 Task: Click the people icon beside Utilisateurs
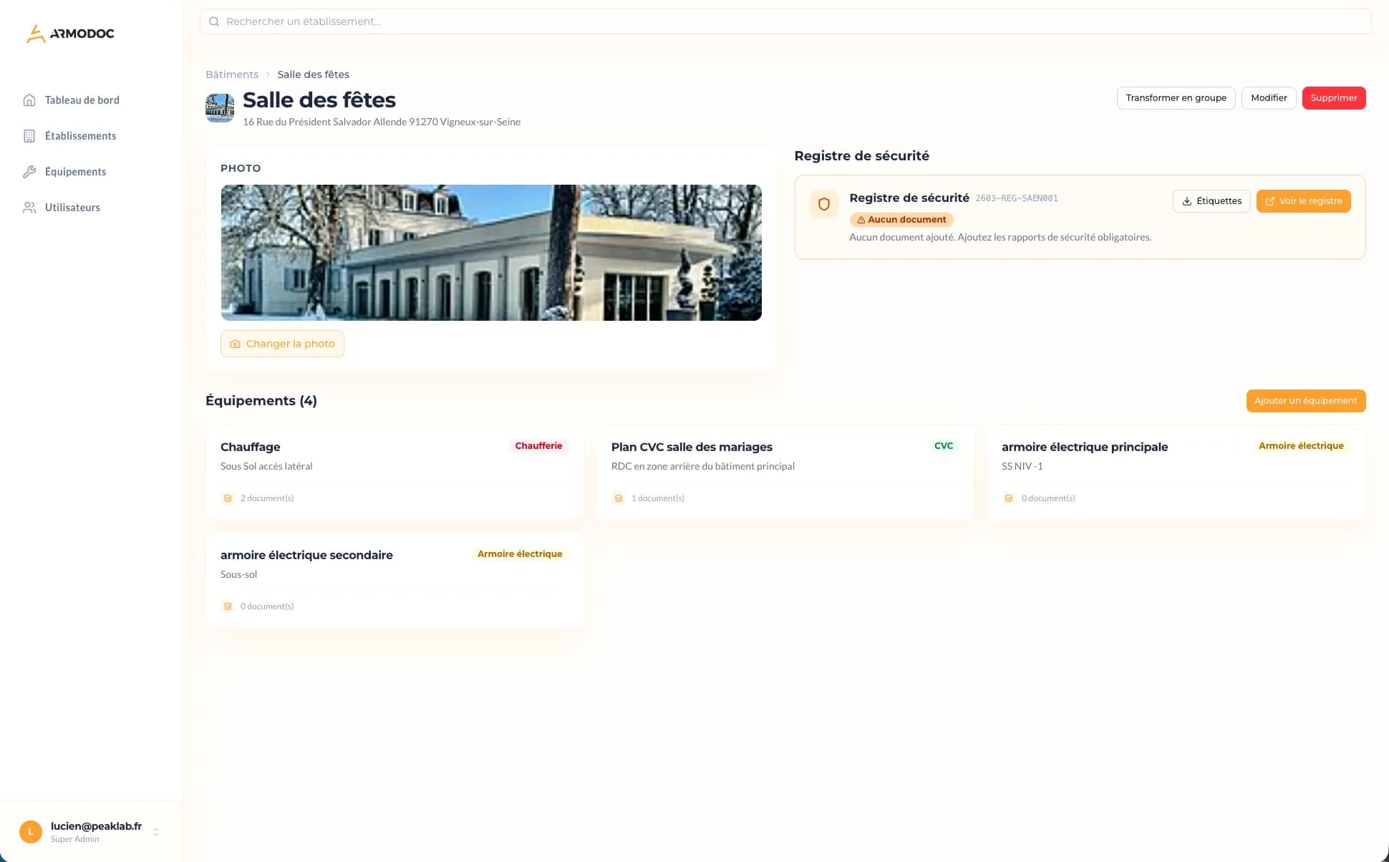(29, 208)
